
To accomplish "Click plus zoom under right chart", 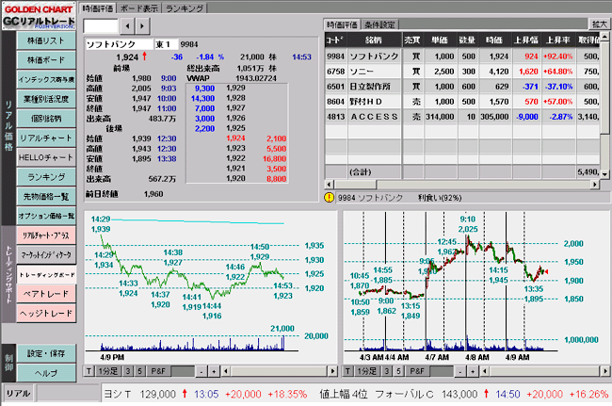I will (473, 371).
